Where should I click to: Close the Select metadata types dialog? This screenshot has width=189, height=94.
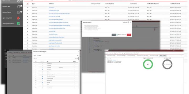coord(78,51)
